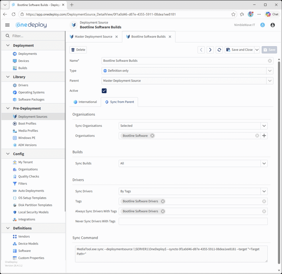The width and height of the screenshot is (282, 274).
Task: Open the Parent dropdown arrow
Action: tap(270, 81)
